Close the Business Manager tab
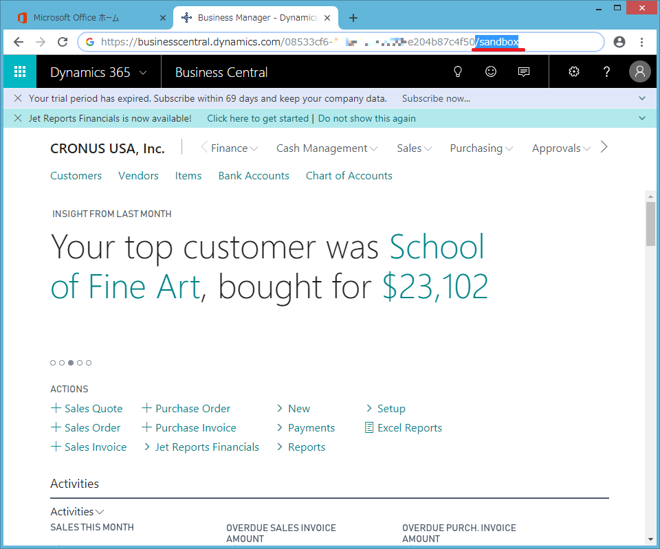The image size is (660, 549). (327, 18)
